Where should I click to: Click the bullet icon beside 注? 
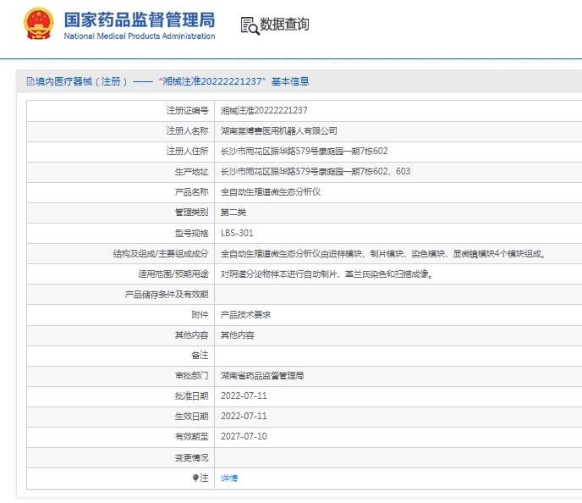pos(195,478)
